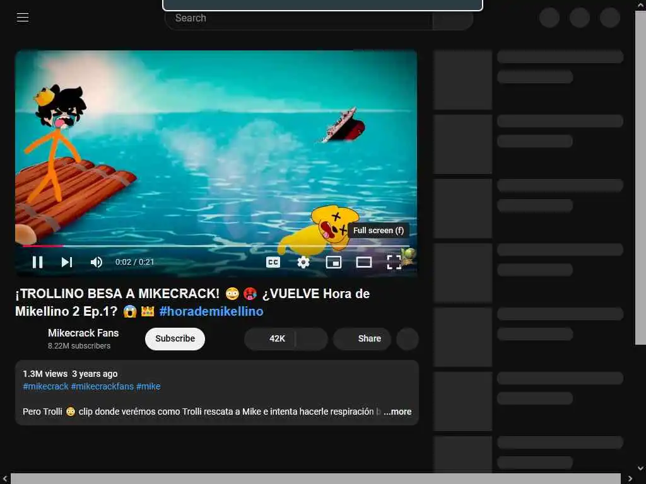646x484 pixels.
Task: Click the vertical scrollbar thumb
Action: [640, 177]
